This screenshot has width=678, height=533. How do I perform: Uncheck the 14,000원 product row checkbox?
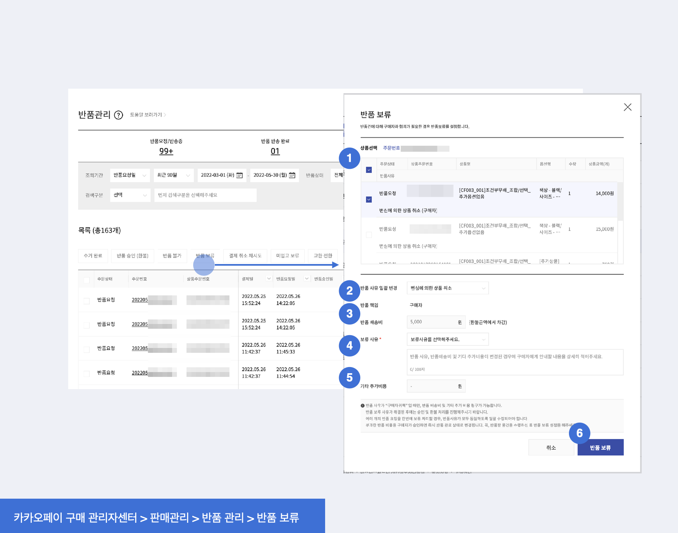tap(369, 199)
